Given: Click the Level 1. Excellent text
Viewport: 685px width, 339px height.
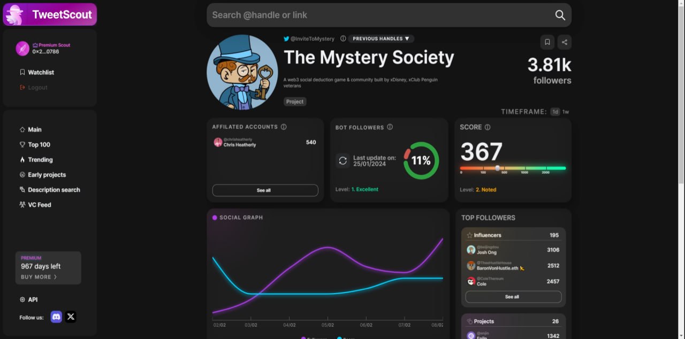Looking at the screenshot, I should (357, 189).
